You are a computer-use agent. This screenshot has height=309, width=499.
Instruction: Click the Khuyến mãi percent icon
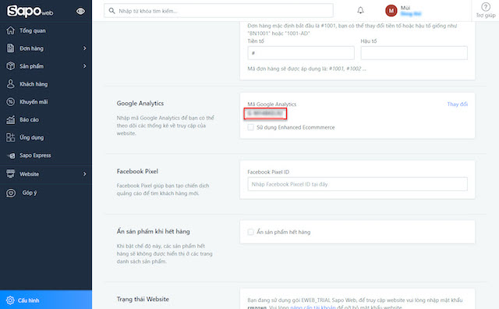[10, 101]
